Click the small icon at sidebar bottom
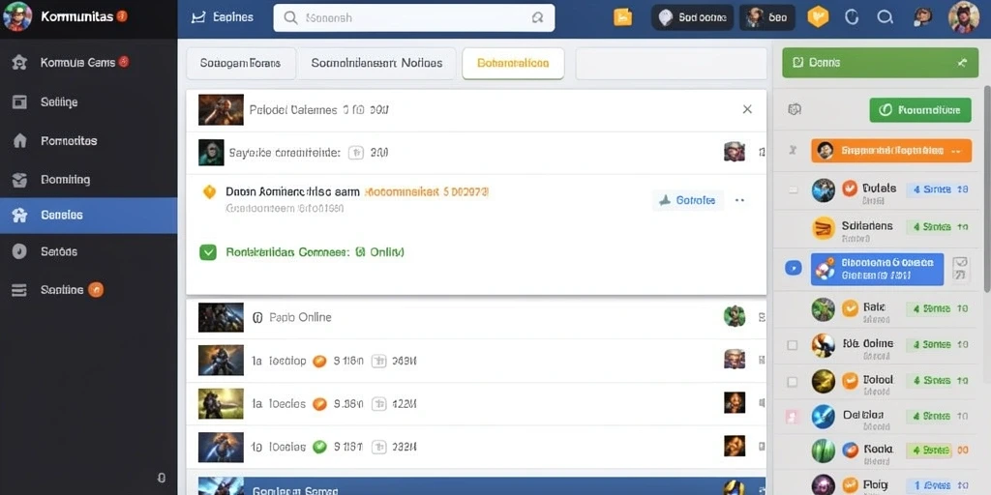This screenshot has height=495, width=991. click(162, 478)
